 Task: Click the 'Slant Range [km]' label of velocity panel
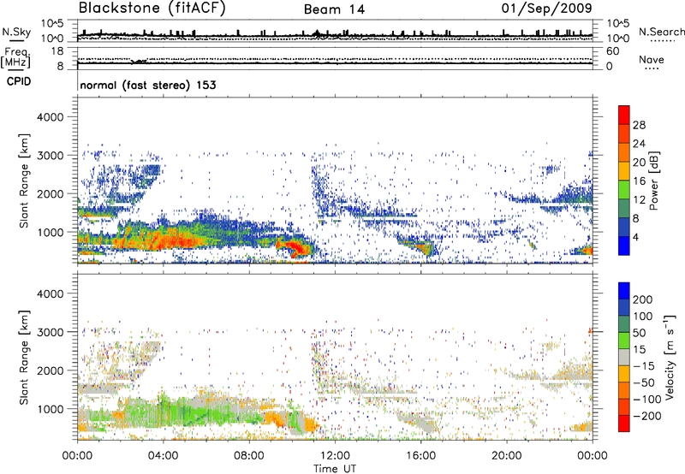(24, 357)
